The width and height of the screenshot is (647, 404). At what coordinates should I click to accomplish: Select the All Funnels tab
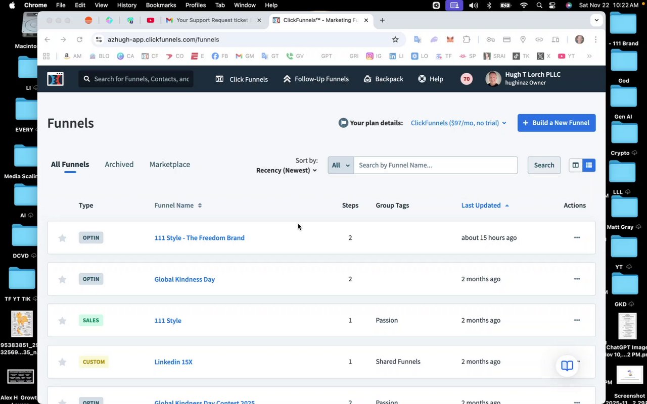(70, 164)
